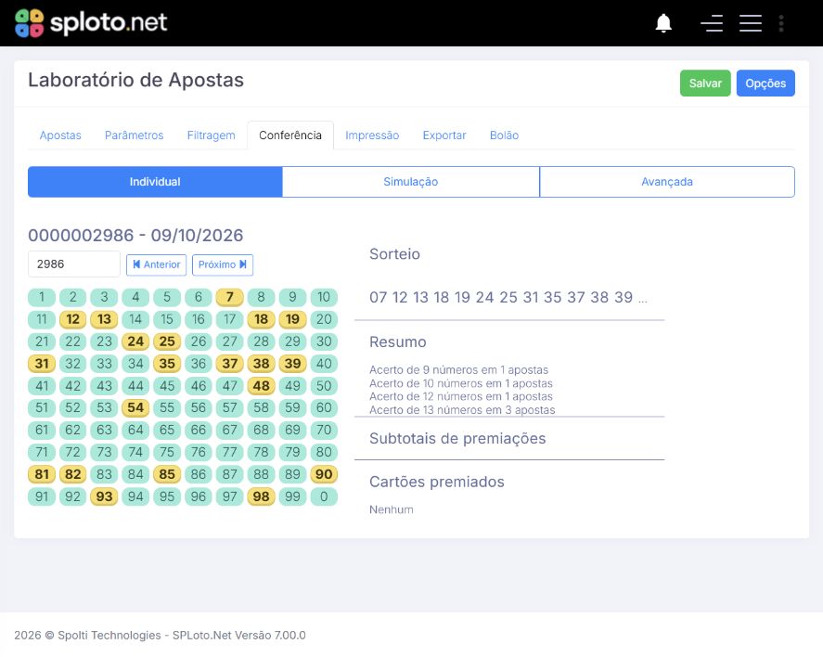
Task: Click 'Acerto de 9 números em 1 apostas'
Action: [458, 370]
